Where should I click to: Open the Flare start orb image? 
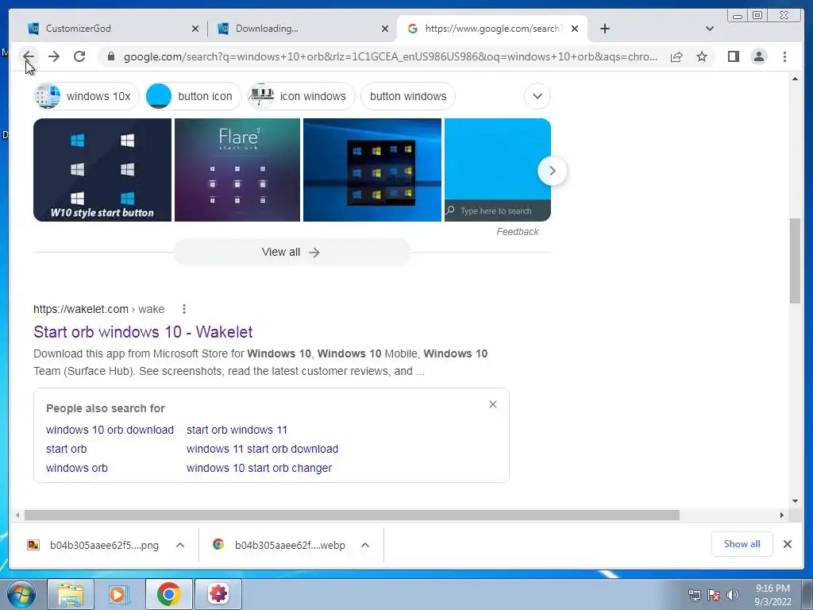tap(237, 170)
